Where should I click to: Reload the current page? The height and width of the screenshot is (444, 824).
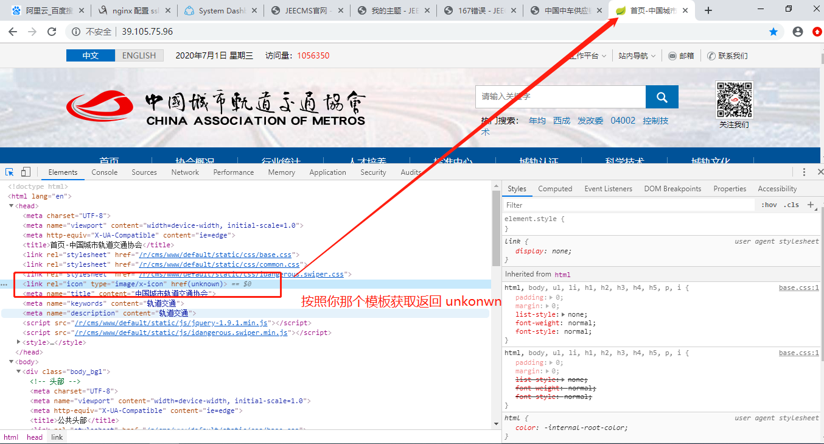(52, 32)
